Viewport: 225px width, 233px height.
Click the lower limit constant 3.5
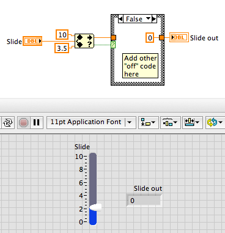(62, 48)
